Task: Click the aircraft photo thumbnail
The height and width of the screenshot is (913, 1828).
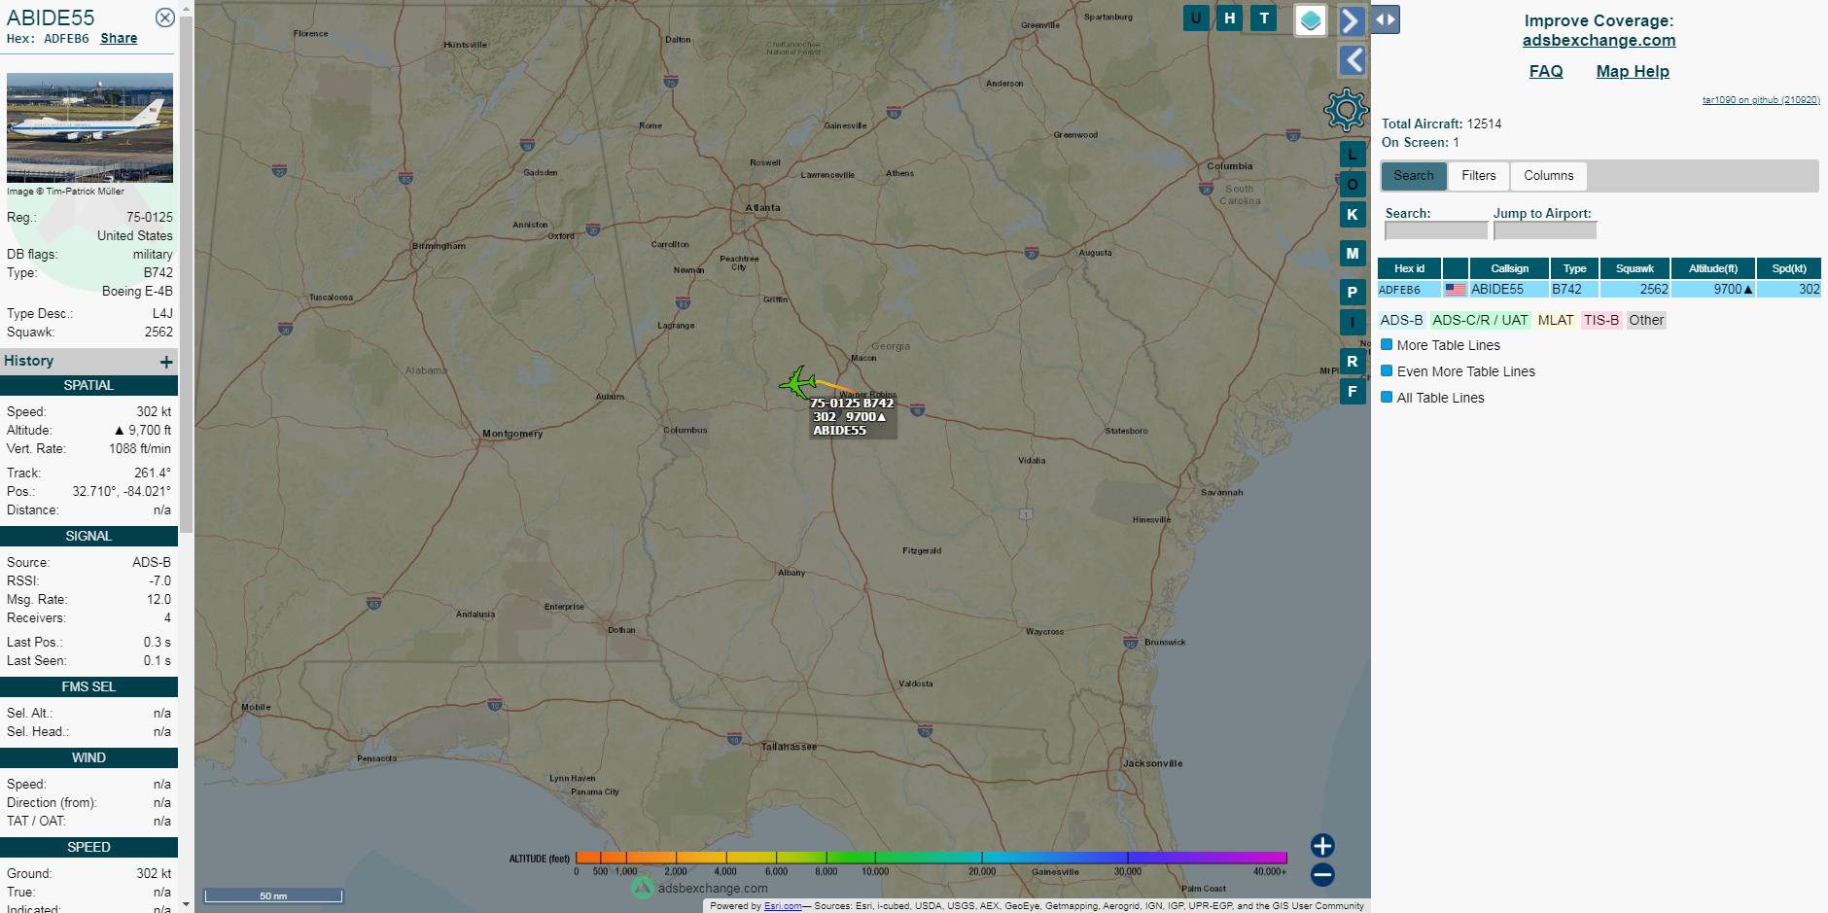Action: (89, 127)
